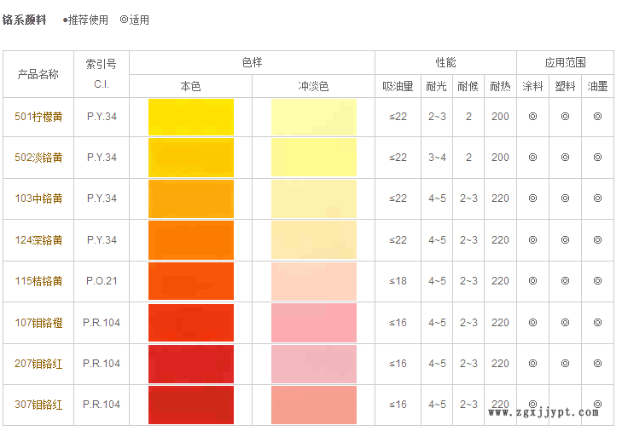Viewport: 622px width, 431px height.
Task: Click the 应用范围 column header
Action: tap(565, 62)
